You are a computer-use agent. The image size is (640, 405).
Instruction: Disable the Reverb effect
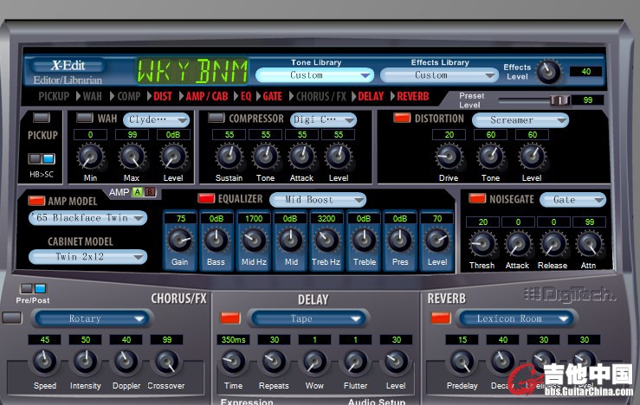(441, 318)
